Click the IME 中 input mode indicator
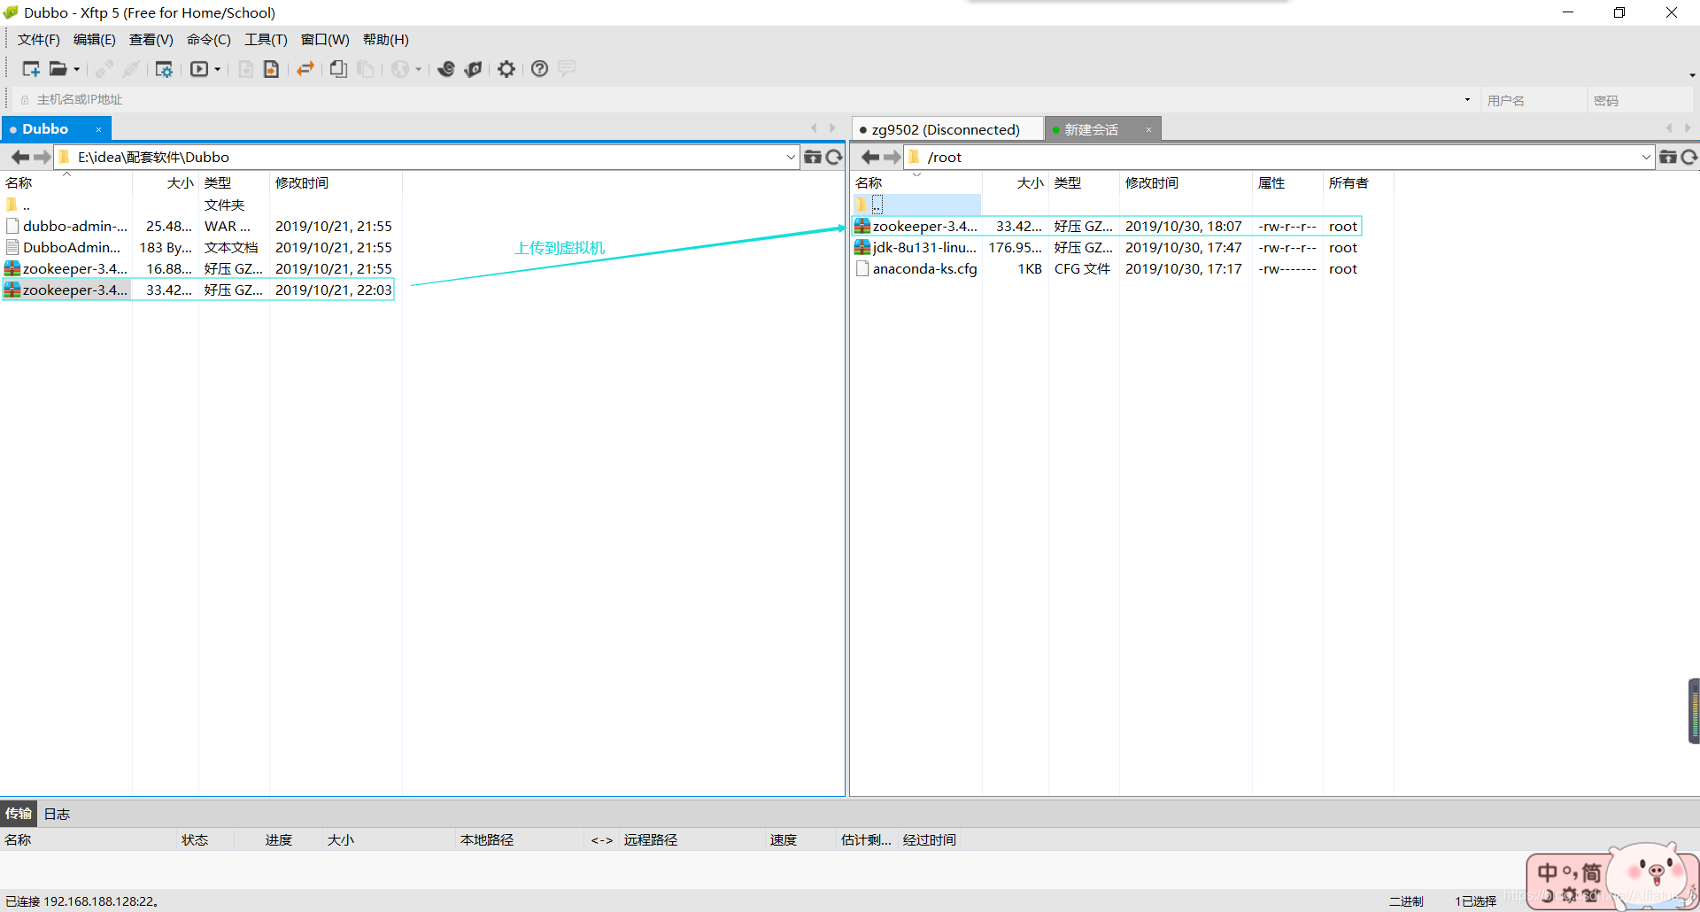Viewport: 1700px width, 912px height. pyautogui.click(x=1547, y=873)
